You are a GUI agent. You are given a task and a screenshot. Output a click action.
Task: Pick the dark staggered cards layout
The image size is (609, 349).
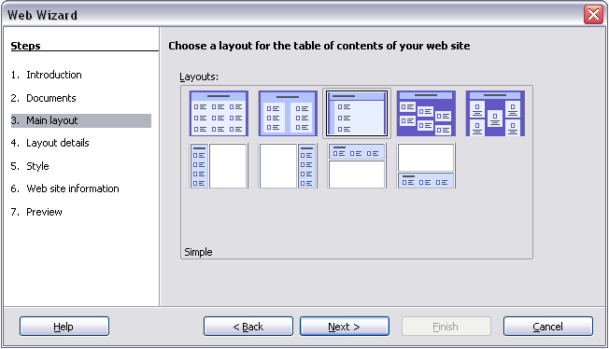pos(426,113)
